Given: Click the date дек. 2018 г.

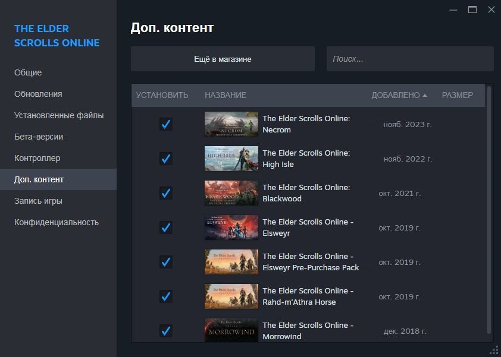Looking at the screenshot, I should tap(405, 331).
